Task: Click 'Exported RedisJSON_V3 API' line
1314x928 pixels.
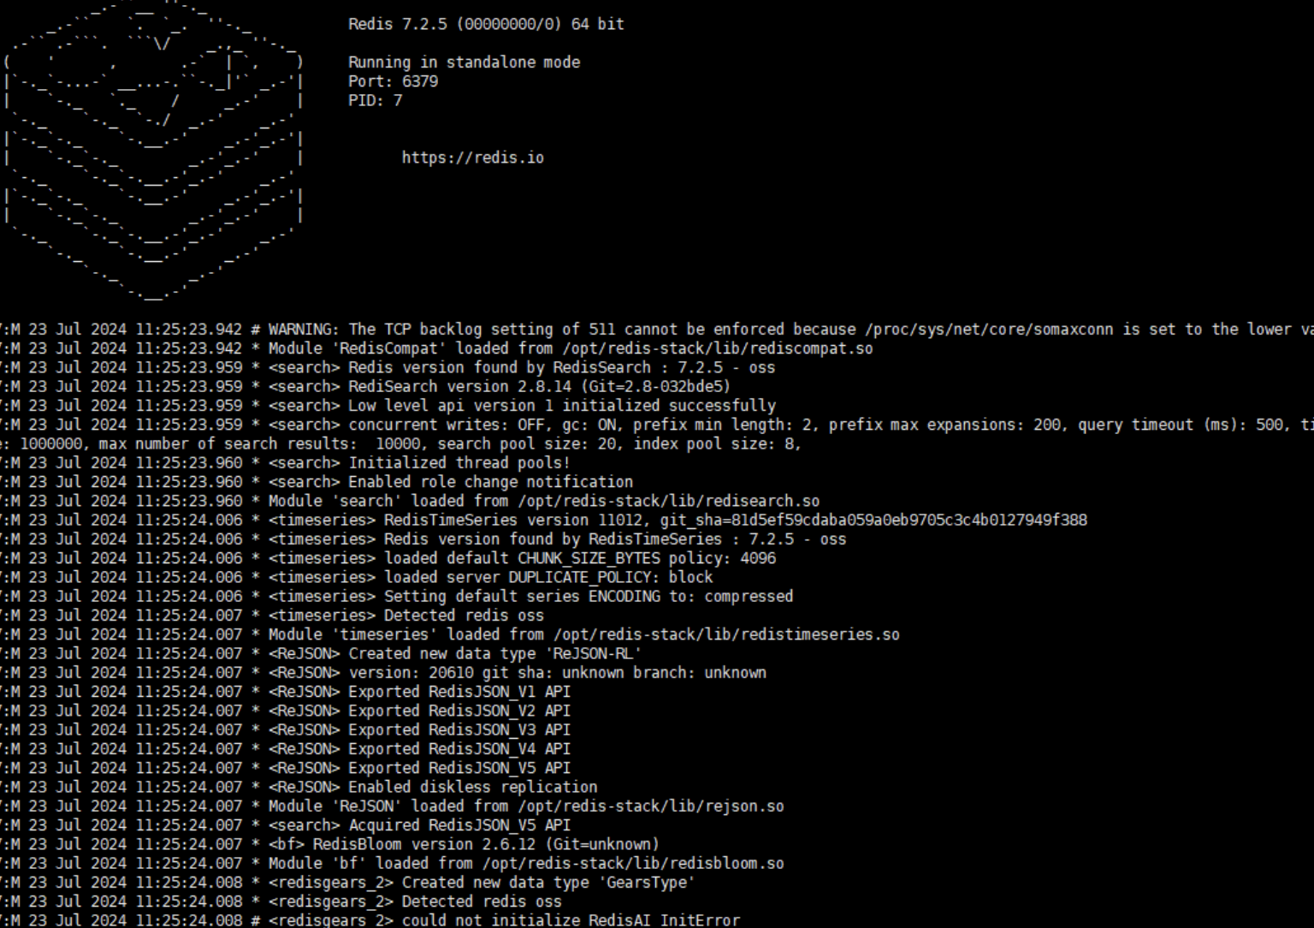Action: (x=285, y=729)
